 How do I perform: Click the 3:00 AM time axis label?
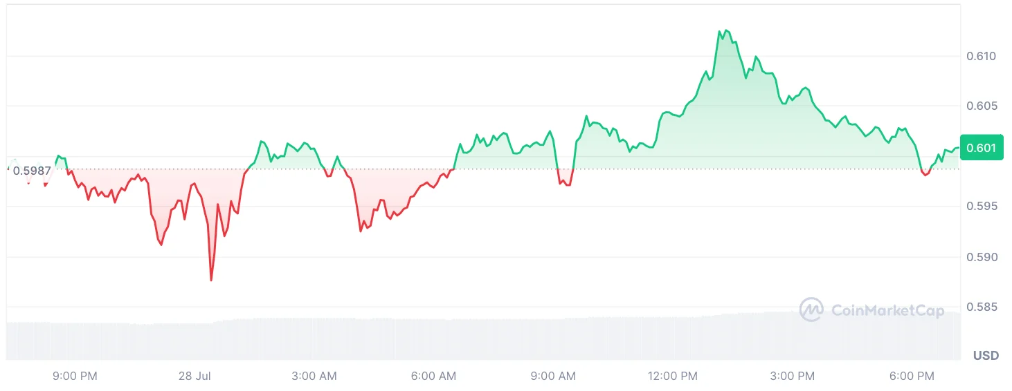click(314, 376)
